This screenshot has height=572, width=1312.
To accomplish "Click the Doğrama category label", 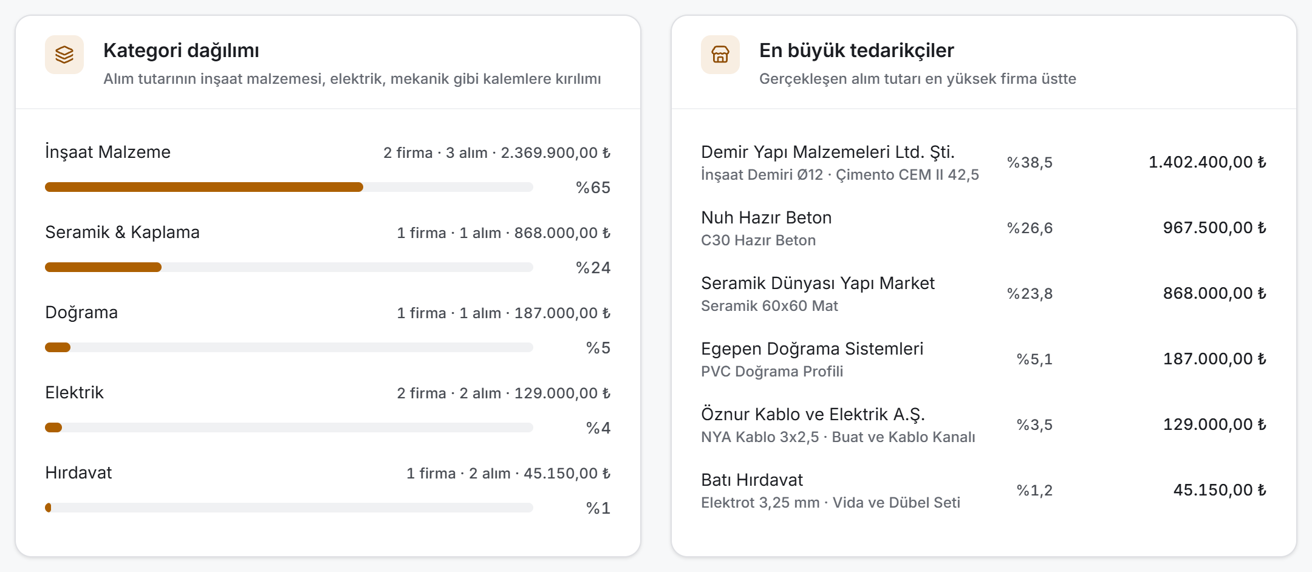I will 81,312.
